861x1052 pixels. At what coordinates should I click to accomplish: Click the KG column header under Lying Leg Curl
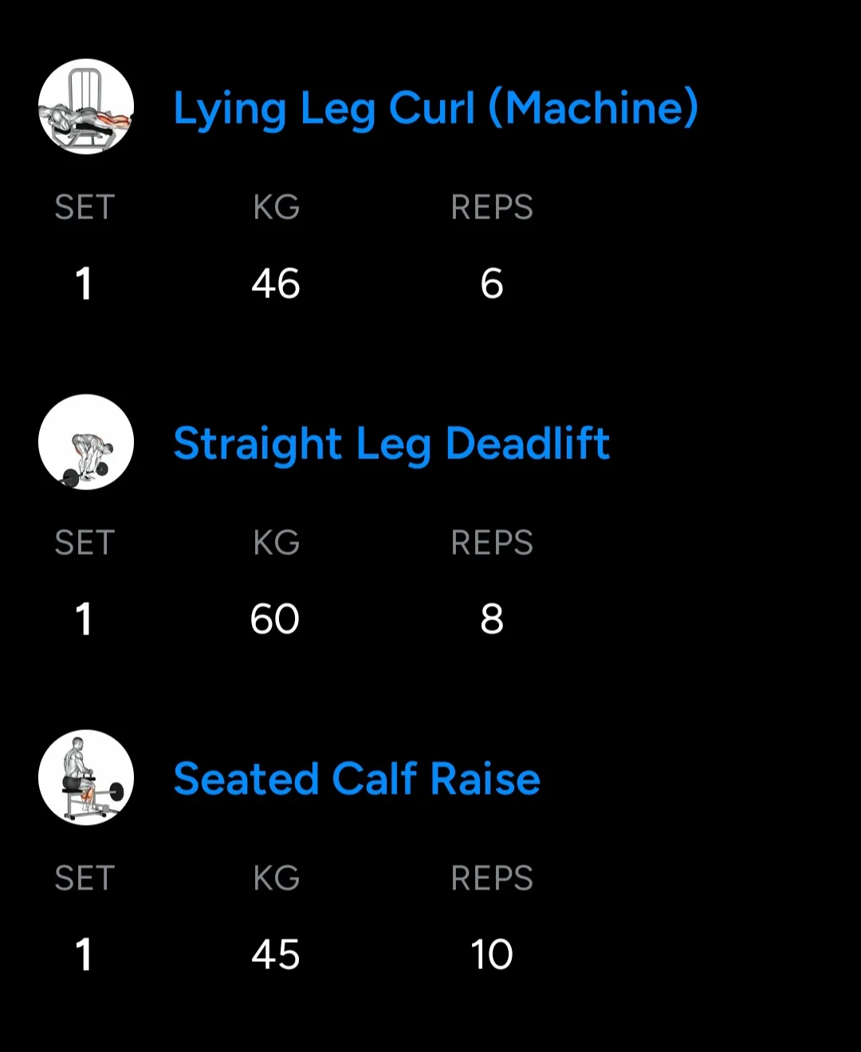pos(277,208)
